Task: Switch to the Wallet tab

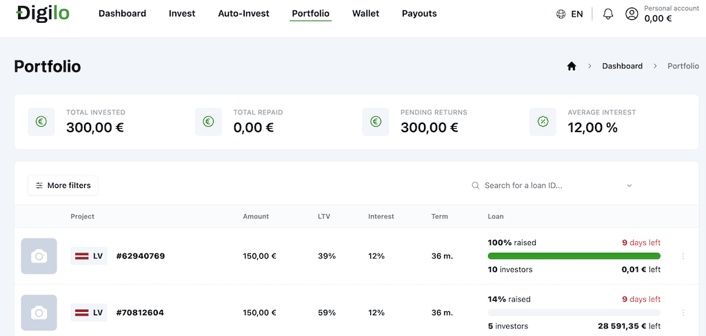Action: (x=365, y=14)
